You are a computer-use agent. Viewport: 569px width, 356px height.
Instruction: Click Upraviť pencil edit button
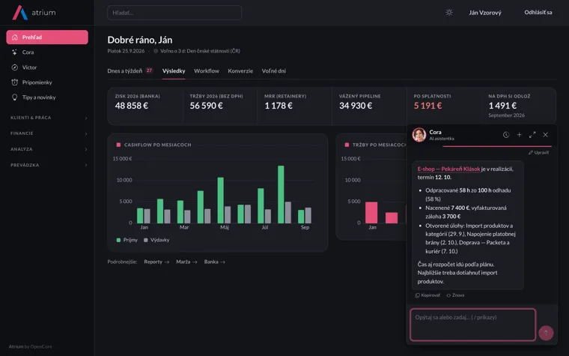(x=538, y=153)
